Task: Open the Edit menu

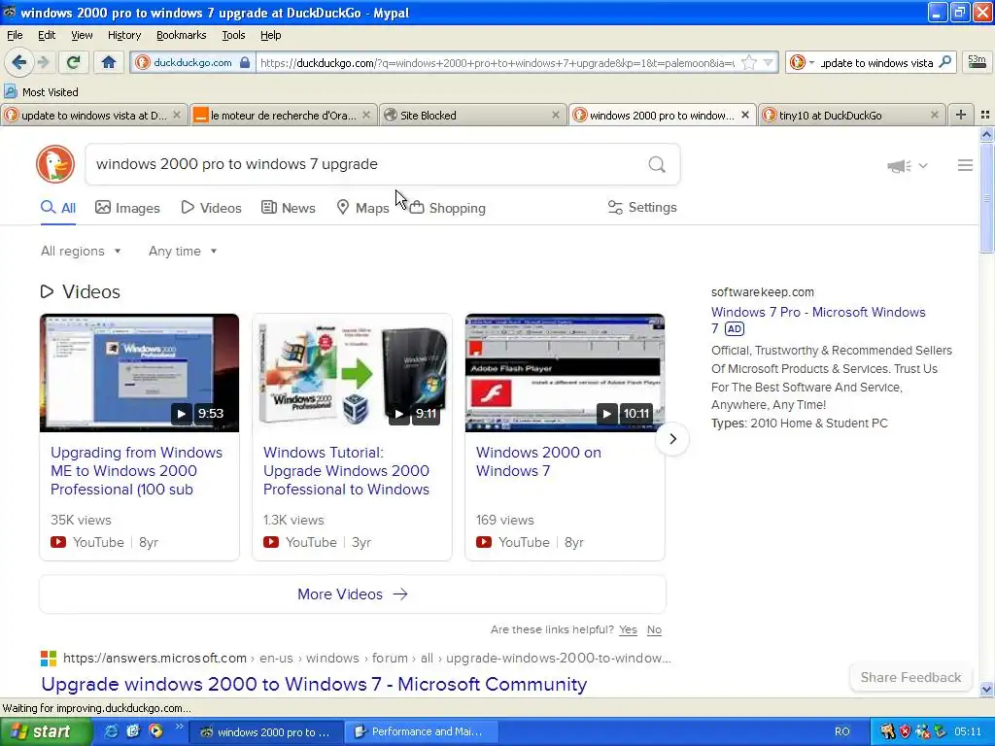Action: point(47,35)
